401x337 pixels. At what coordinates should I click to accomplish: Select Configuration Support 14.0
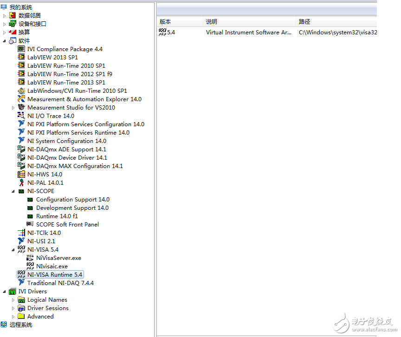click(x=73, y=200)
